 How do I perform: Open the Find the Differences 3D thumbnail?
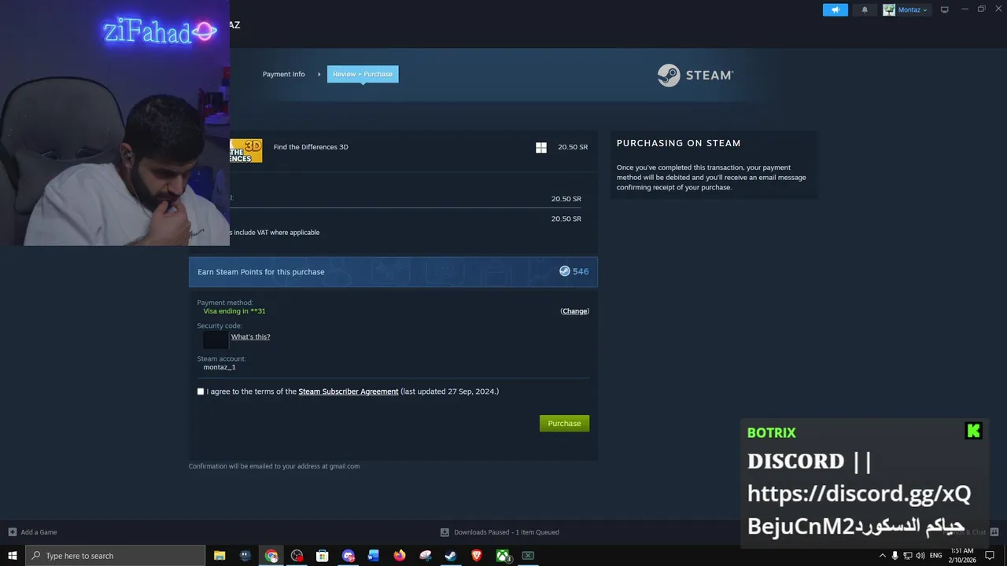[x=246, y=150]
